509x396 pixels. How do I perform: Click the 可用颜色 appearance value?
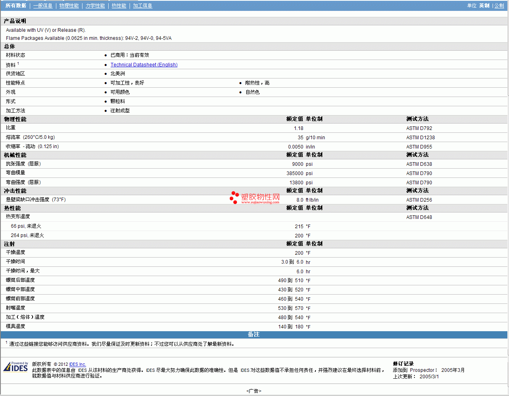120,92
